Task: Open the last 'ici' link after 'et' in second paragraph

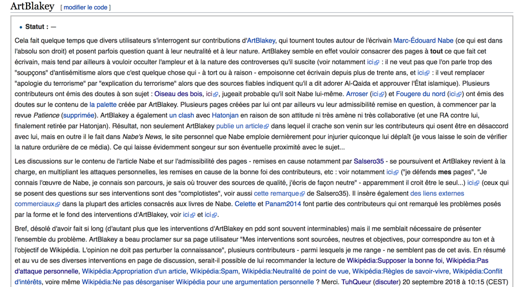Action: (211, 215)
